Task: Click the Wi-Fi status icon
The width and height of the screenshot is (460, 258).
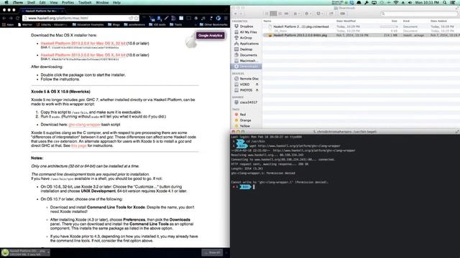Action: (x=396, y=2)
